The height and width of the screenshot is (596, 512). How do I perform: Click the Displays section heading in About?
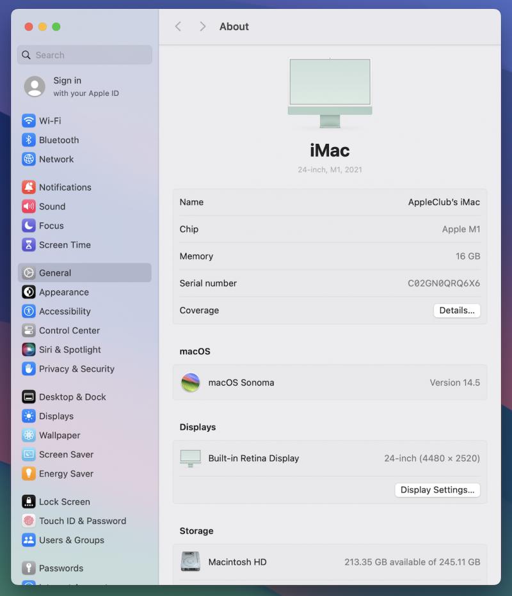[197, 427]
